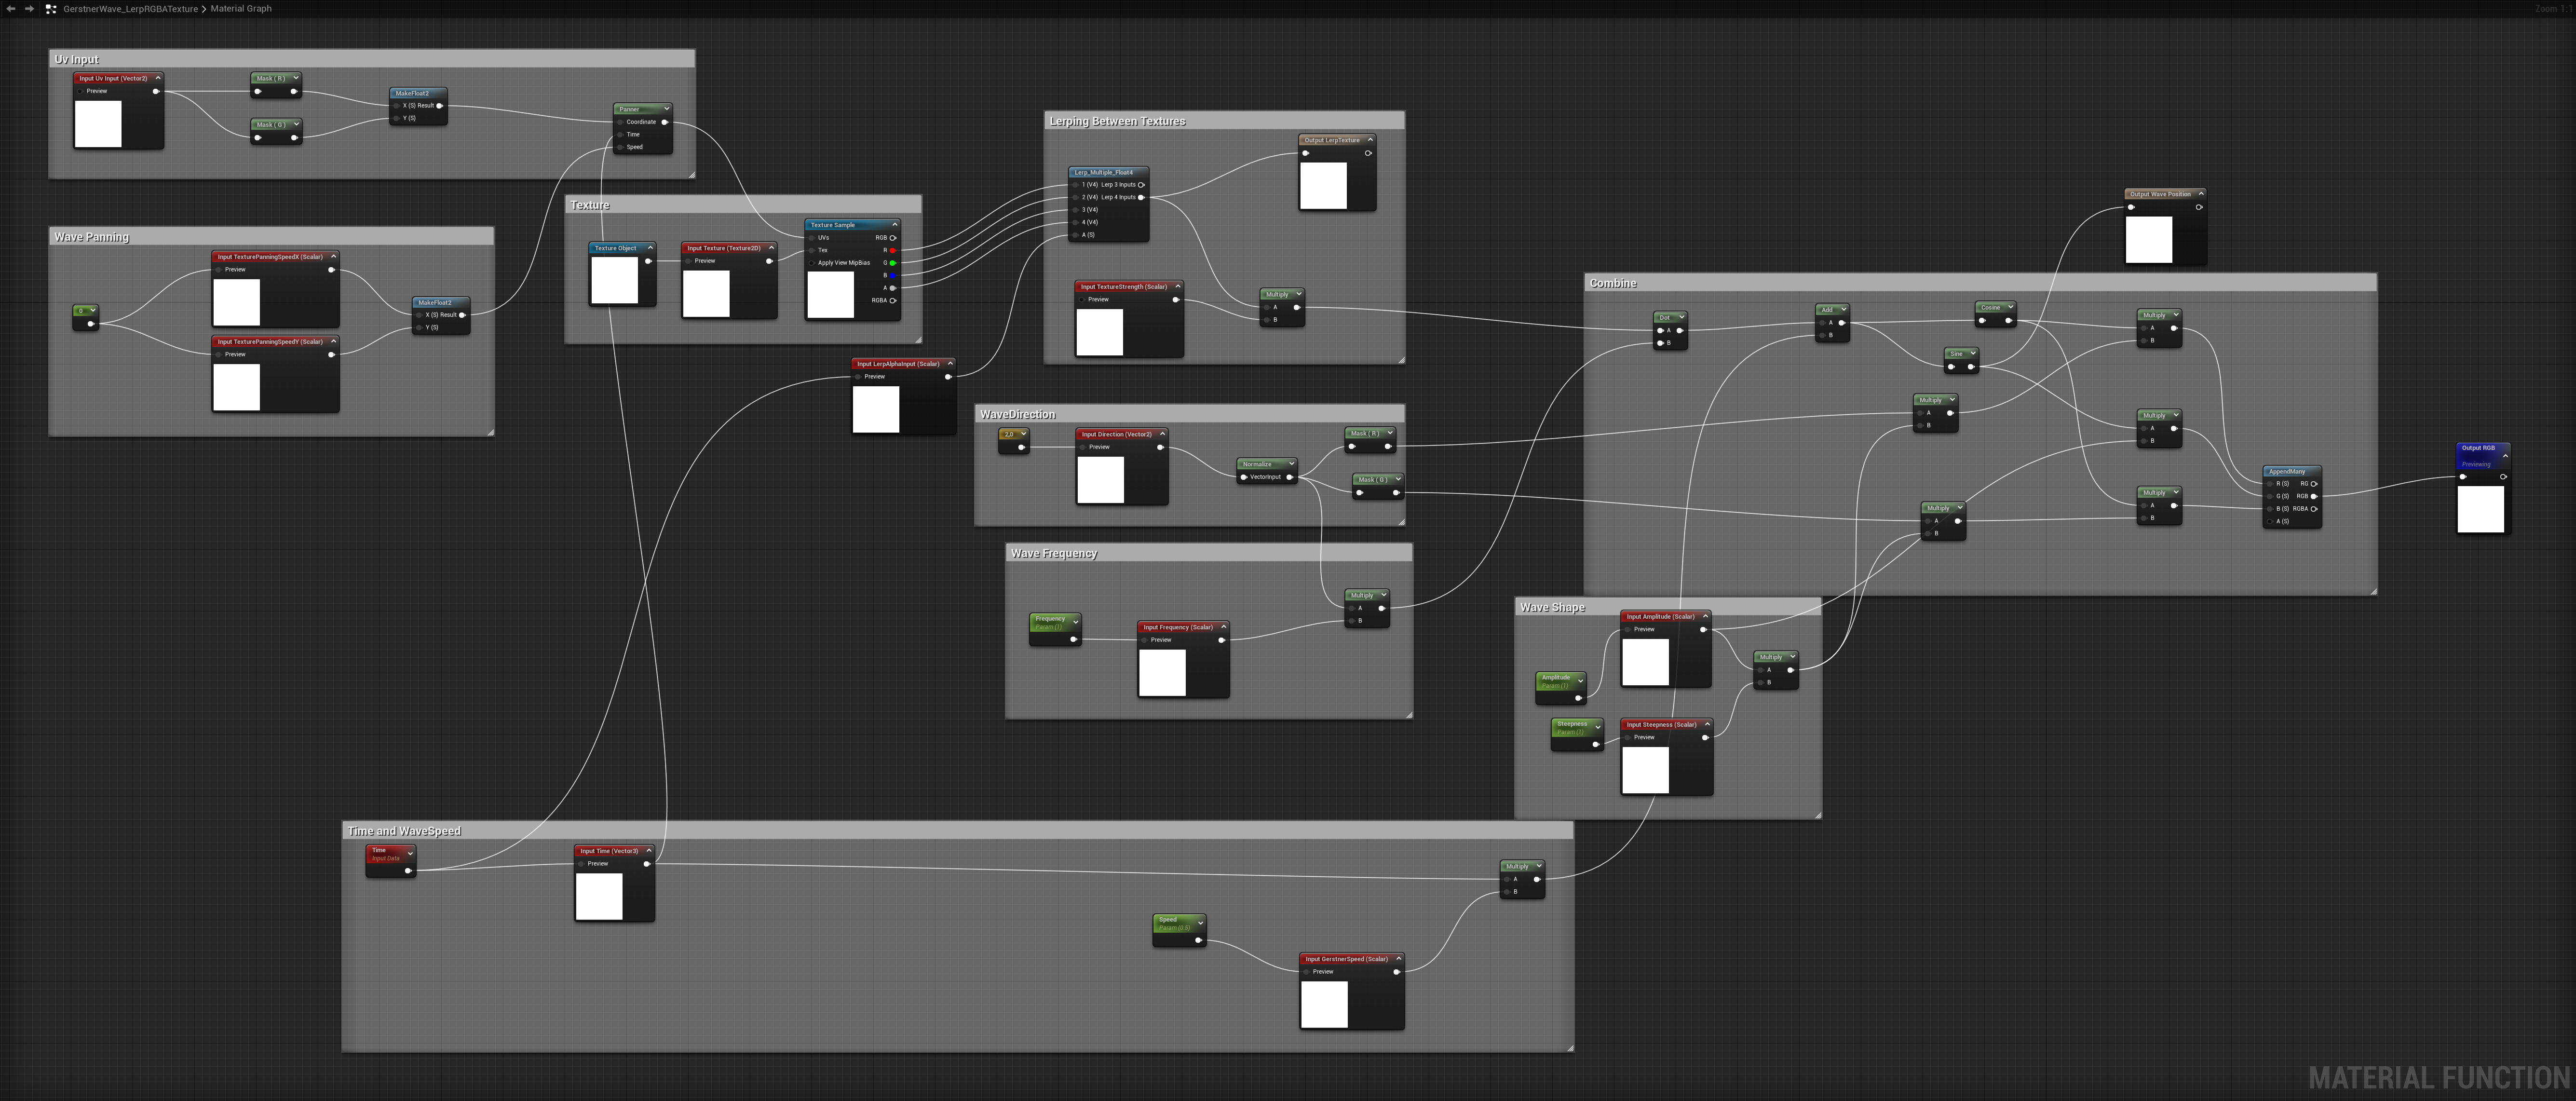Click the Output RGB node preview thumbnail
The width and height of the screenshot is (2576, 1101).
[2481, 509]
